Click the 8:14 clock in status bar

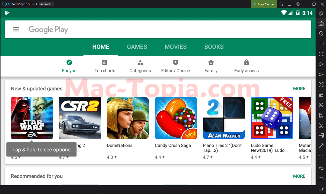coord(307,13)
